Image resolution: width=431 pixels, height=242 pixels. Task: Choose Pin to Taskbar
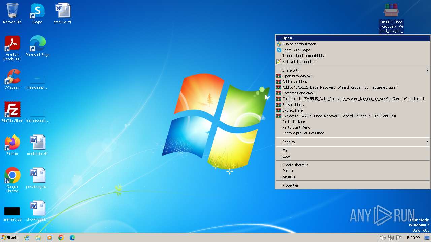(x=353, y=122)
